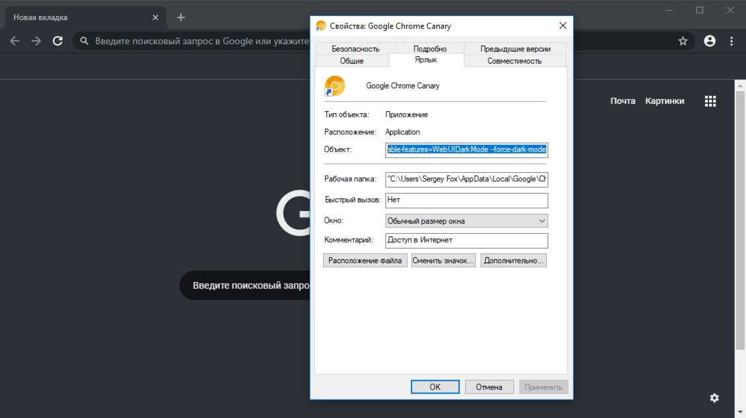746x418 pixels.
Task: Confirm with the OK button
Action: coord(435,387)
